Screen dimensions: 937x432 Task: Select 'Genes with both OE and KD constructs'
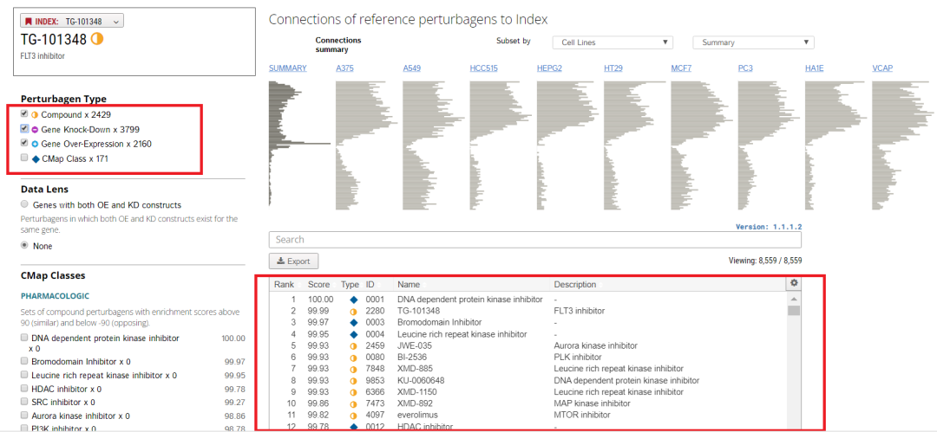point(25,205)
